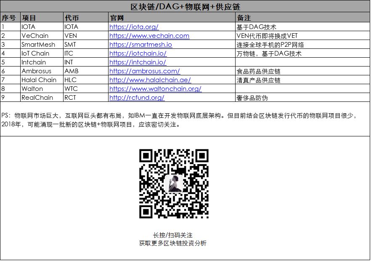Click the 项目 column header
This screenshot has height=261, width=371.
(x=29, y=18)
